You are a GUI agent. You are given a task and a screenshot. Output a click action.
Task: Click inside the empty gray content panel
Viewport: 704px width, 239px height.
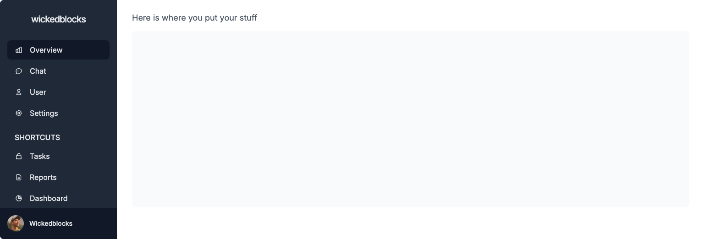[411, 119]
